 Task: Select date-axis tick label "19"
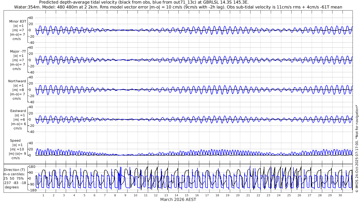coord(228,195)
